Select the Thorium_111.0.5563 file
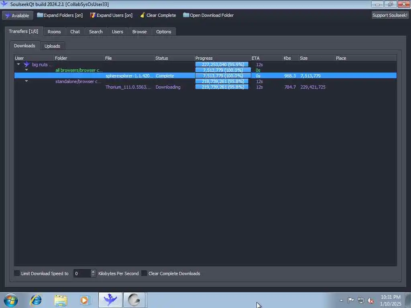This screenshot has height=308, width=411. click(128, 87)
